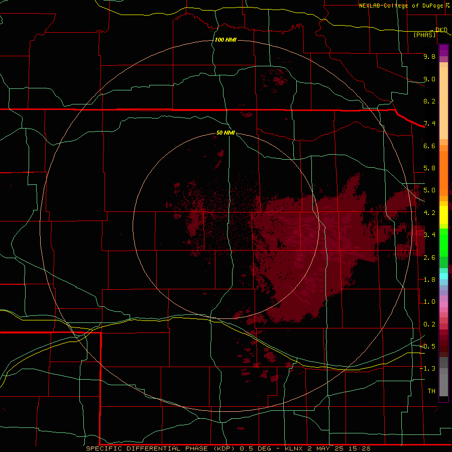Viewport: 452px width, 452px height.
Task: Pick the pink color bar segment
Action: [x=443, y=304]
